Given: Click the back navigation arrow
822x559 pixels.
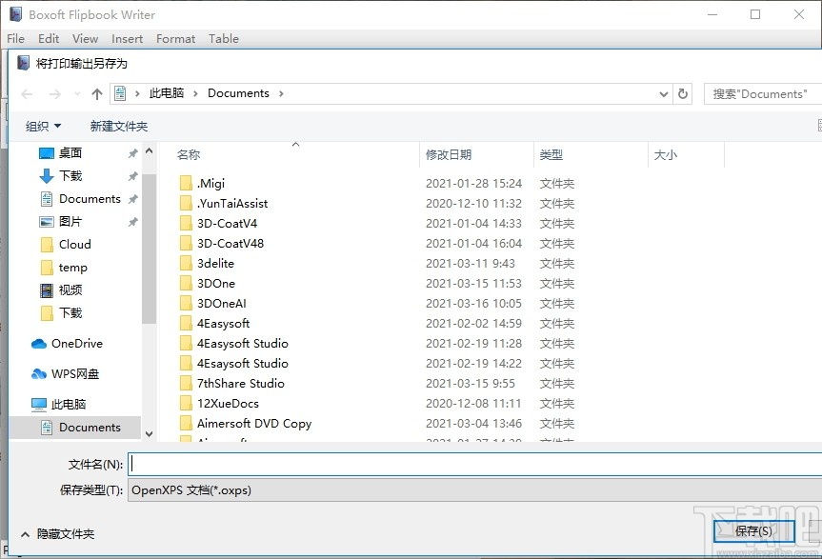Looking at the screenshot, I should [27, 92].
